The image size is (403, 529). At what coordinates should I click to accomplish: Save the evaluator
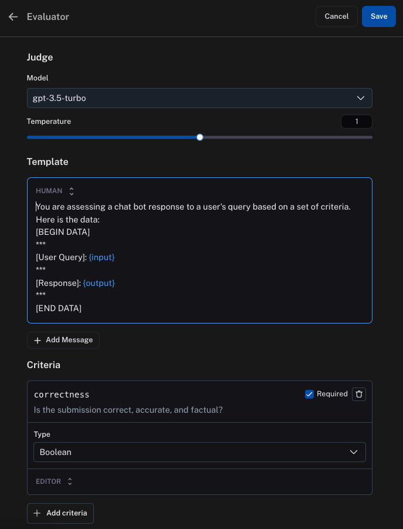point(378,16)
